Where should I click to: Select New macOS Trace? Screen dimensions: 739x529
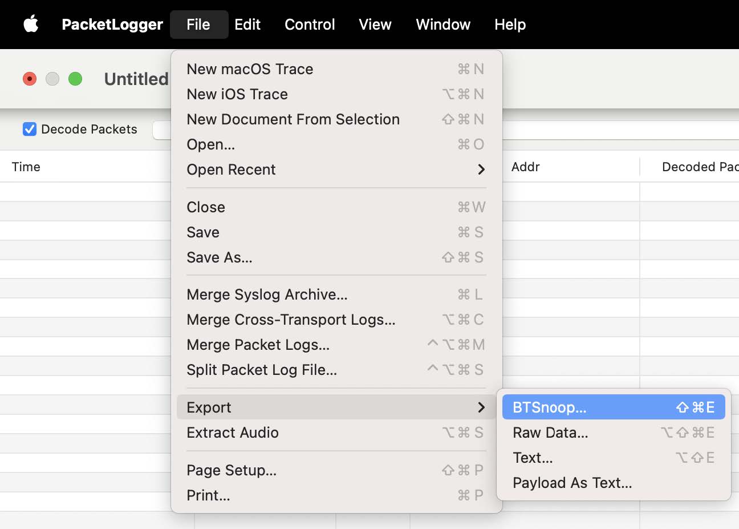click(250, 68)
